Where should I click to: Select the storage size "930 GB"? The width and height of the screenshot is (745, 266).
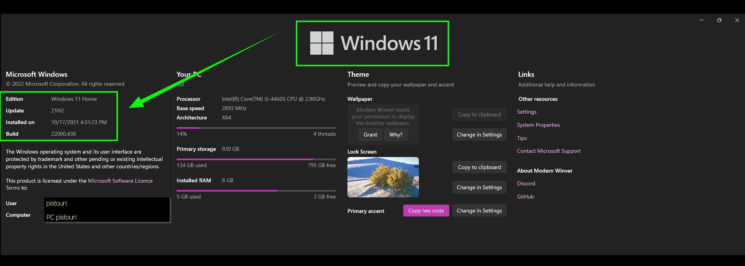point(231,149)
